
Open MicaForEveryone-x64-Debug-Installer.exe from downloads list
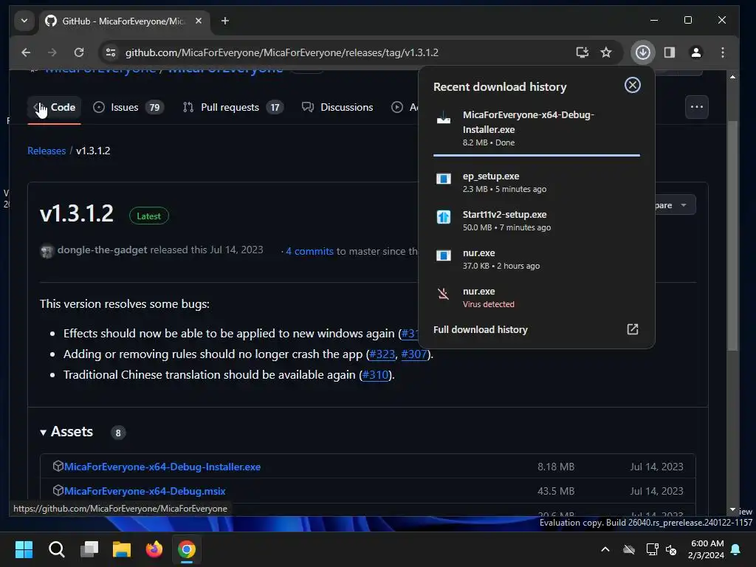[537, 128]
